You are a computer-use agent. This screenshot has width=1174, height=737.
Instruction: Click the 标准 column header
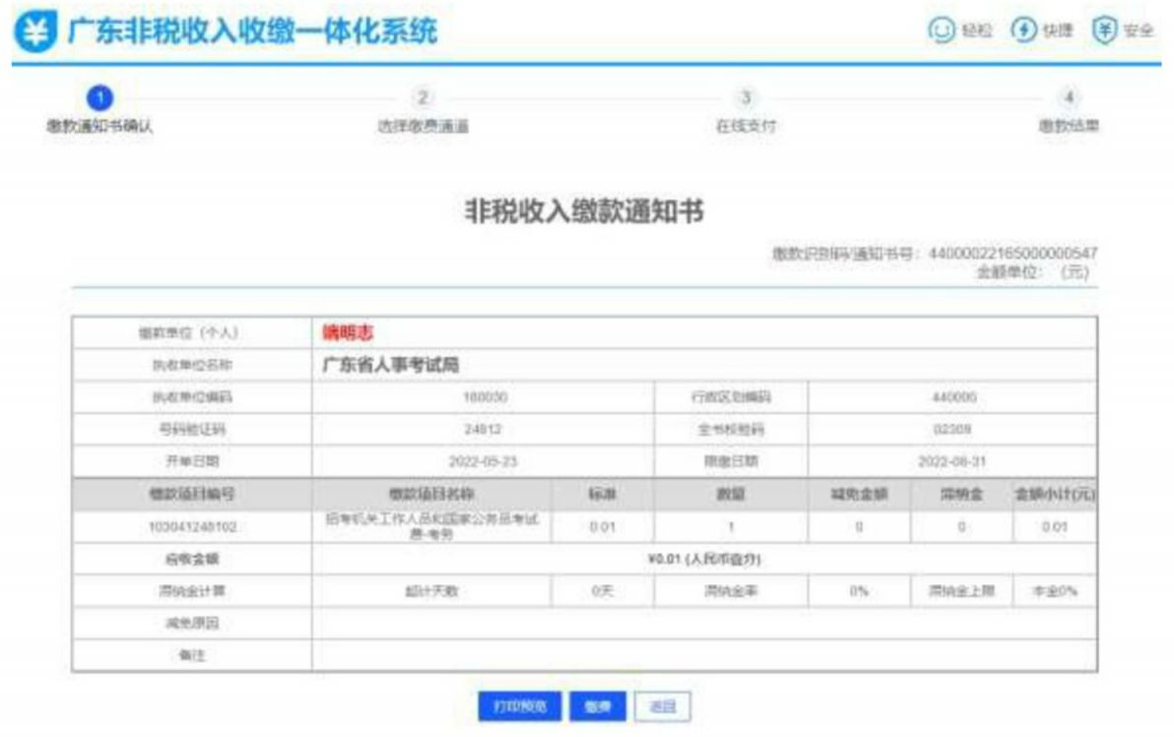(602, 494)
